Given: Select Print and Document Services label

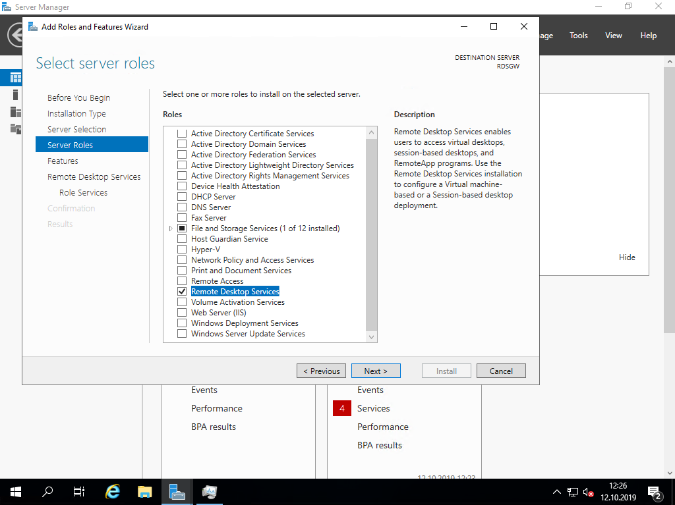Looking at the screenshot, I should [x=241, y=271].
